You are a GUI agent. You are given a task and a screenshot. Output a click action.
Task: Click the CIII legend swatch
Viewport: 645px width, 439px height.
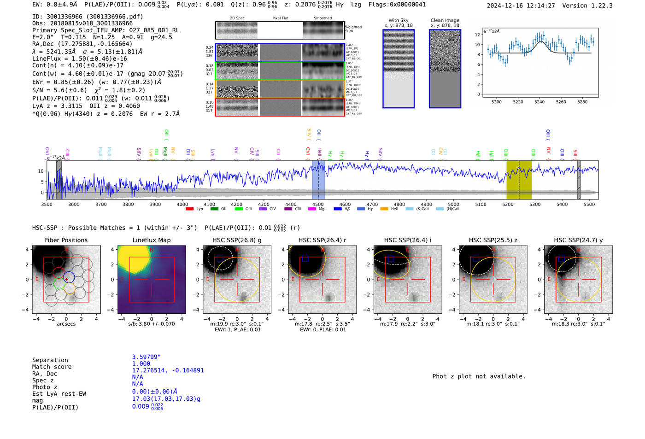288,209
